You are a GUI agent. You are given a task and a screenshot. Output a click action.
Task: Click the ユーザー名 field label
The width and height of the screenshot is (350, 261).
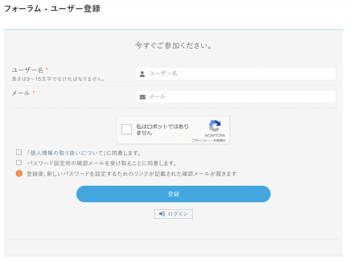(27, 70)
